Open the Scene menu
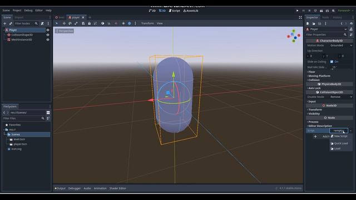Viewport: 356px width, 200px height. 6,11
